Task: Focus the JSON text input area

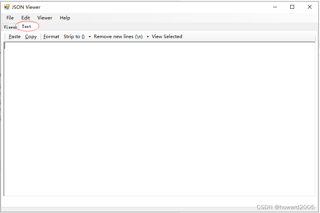Action: click(159, 119)
